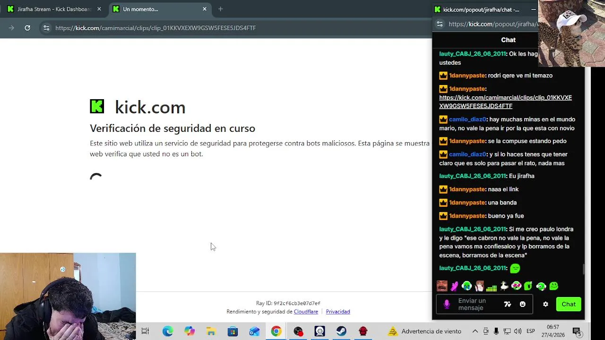
Task: Send the message with the green Chat button
Action: click(x=569, y=304)
